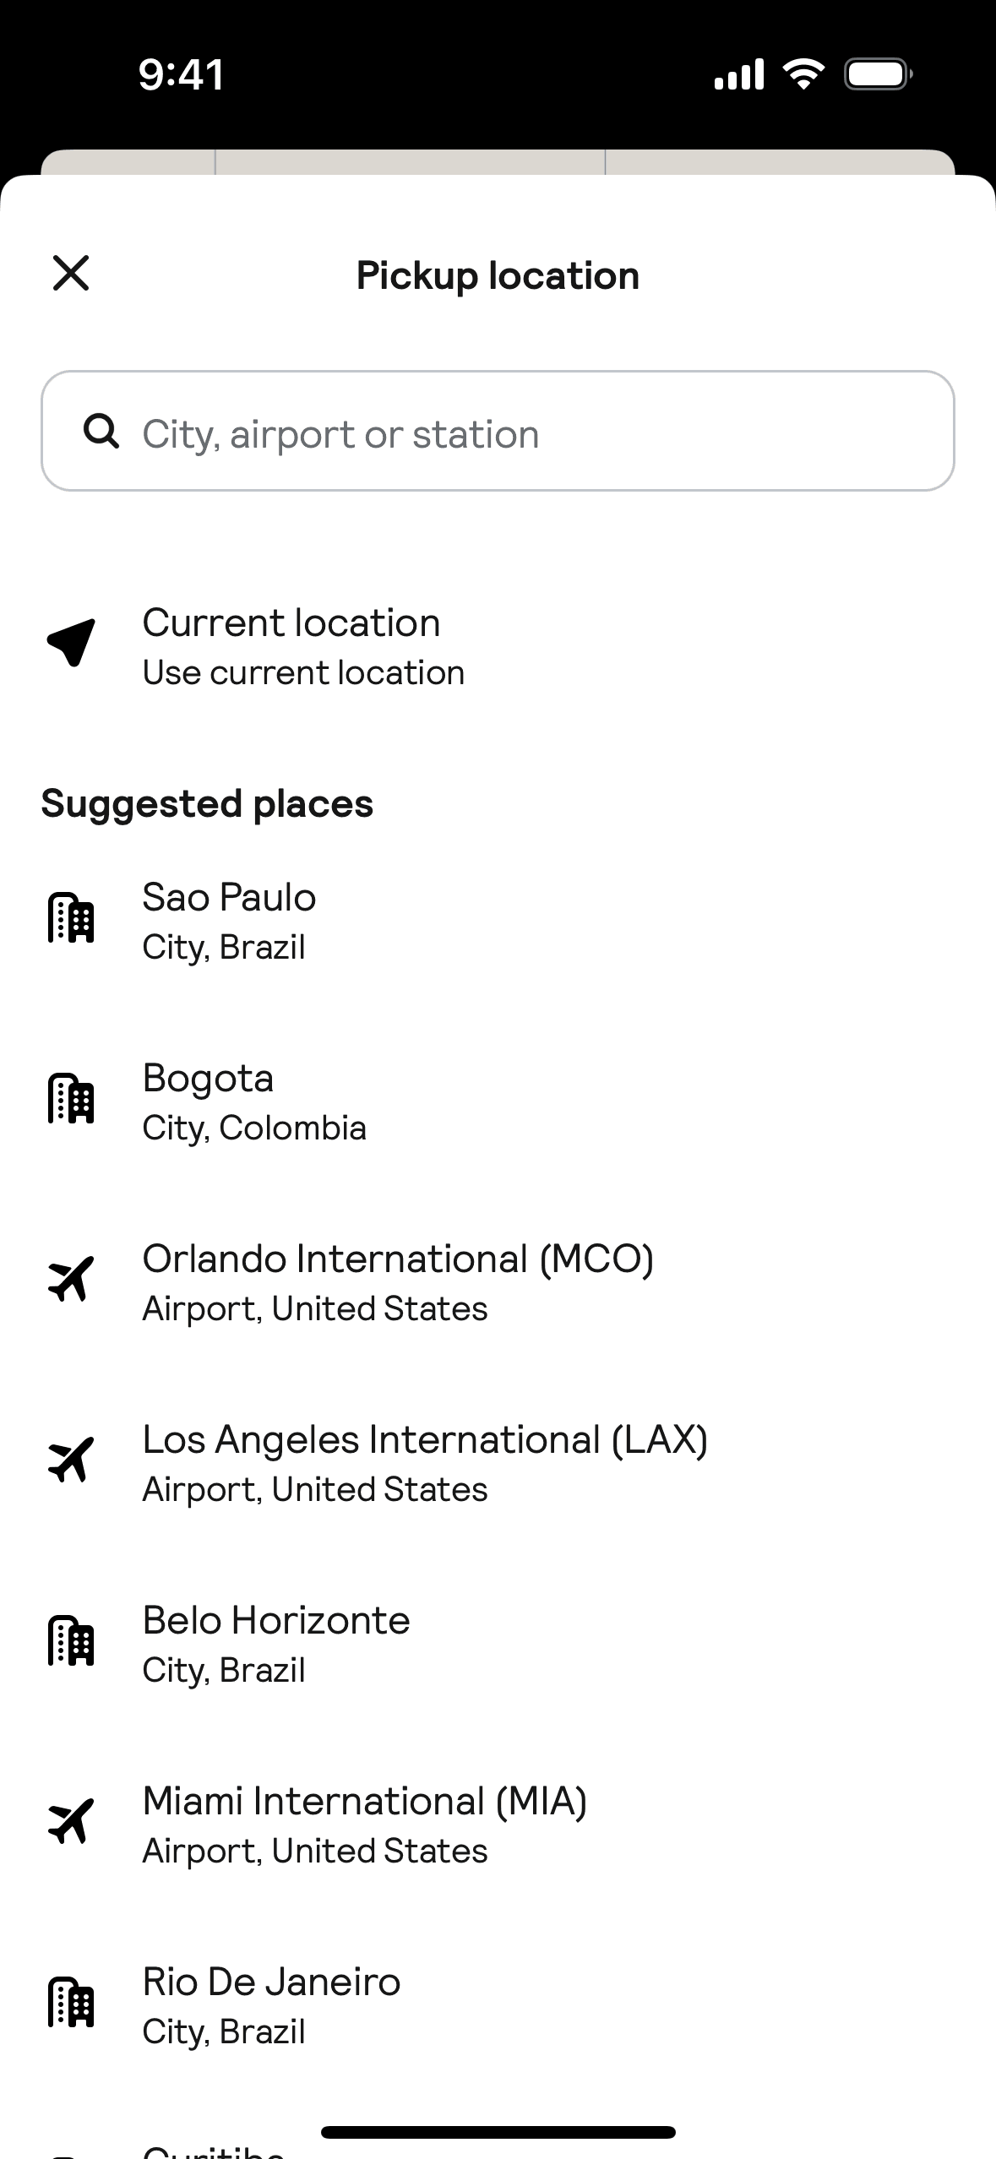Image resolution: width=996 pixels, height=2159 pixels.
Task: Tap the Sao Paulo city building icon
Action: click(x=71, y=918)
